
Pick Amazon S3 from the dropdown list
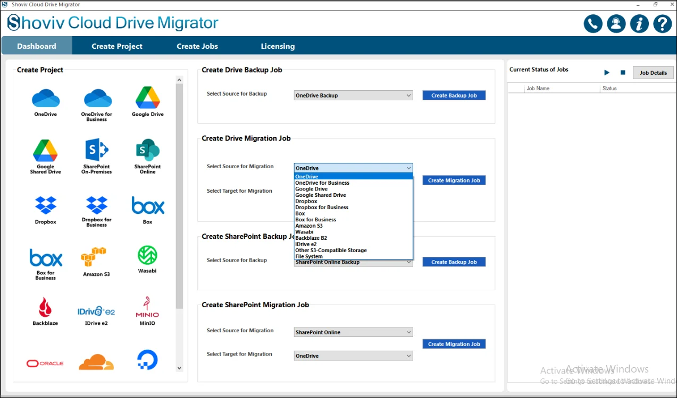354,226
